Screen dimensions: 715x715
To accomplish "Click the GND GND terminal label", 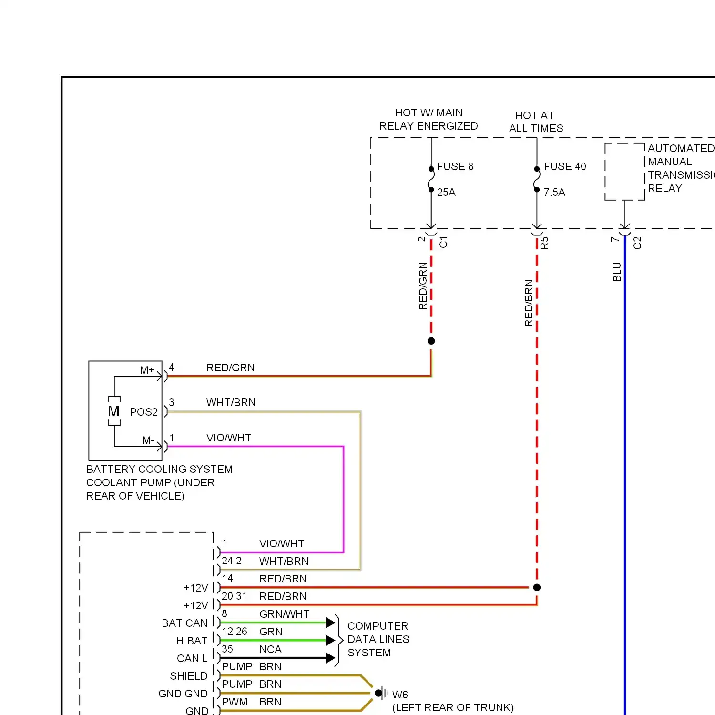I will (183, 694).
